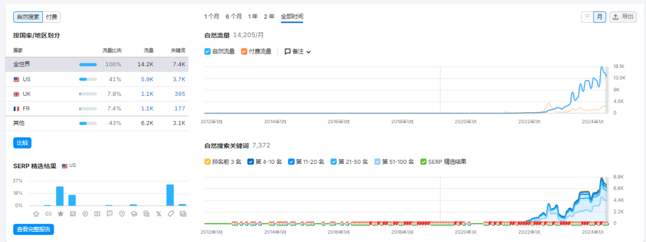Viewport: 646px width, 242px height.
Task: Toggle the 第 11-20 名 checkbox
Action: pyautogui.click(x=291, y=162)
